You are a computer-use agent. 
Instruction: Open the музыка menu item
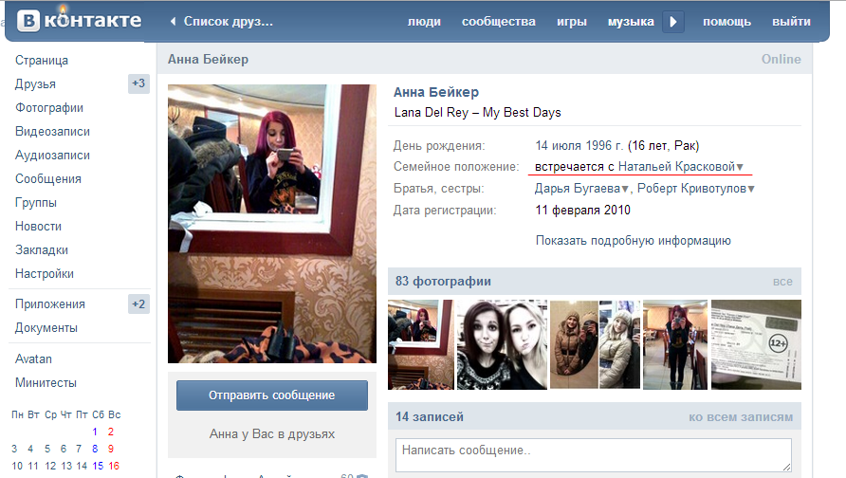click(x=631, y=22)
